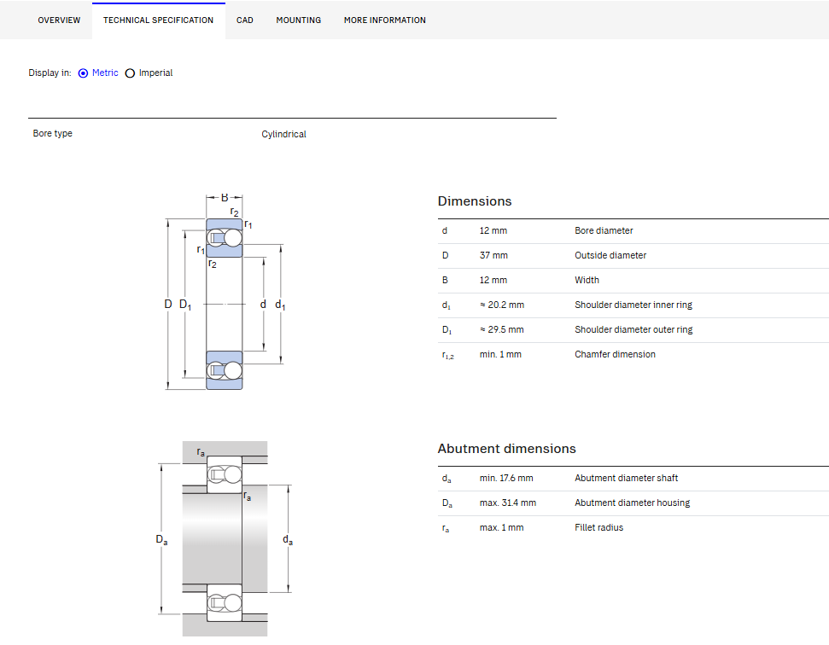The width and height of the screenshot is (829, 645).
Task: Click the bearing dimensions diagram
Action: click(225, 292)
